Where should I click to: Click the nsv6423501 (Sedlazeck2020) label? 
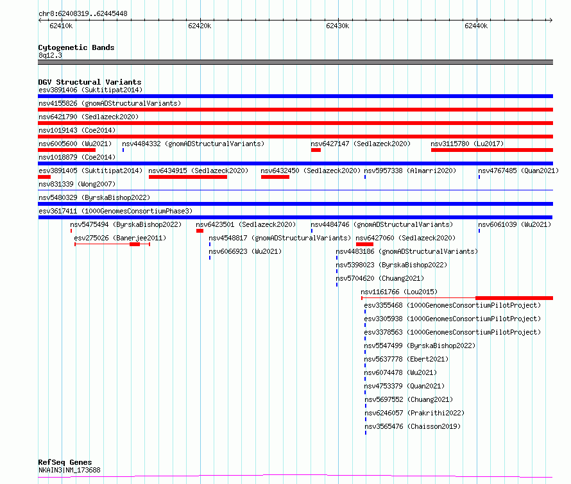246,224
